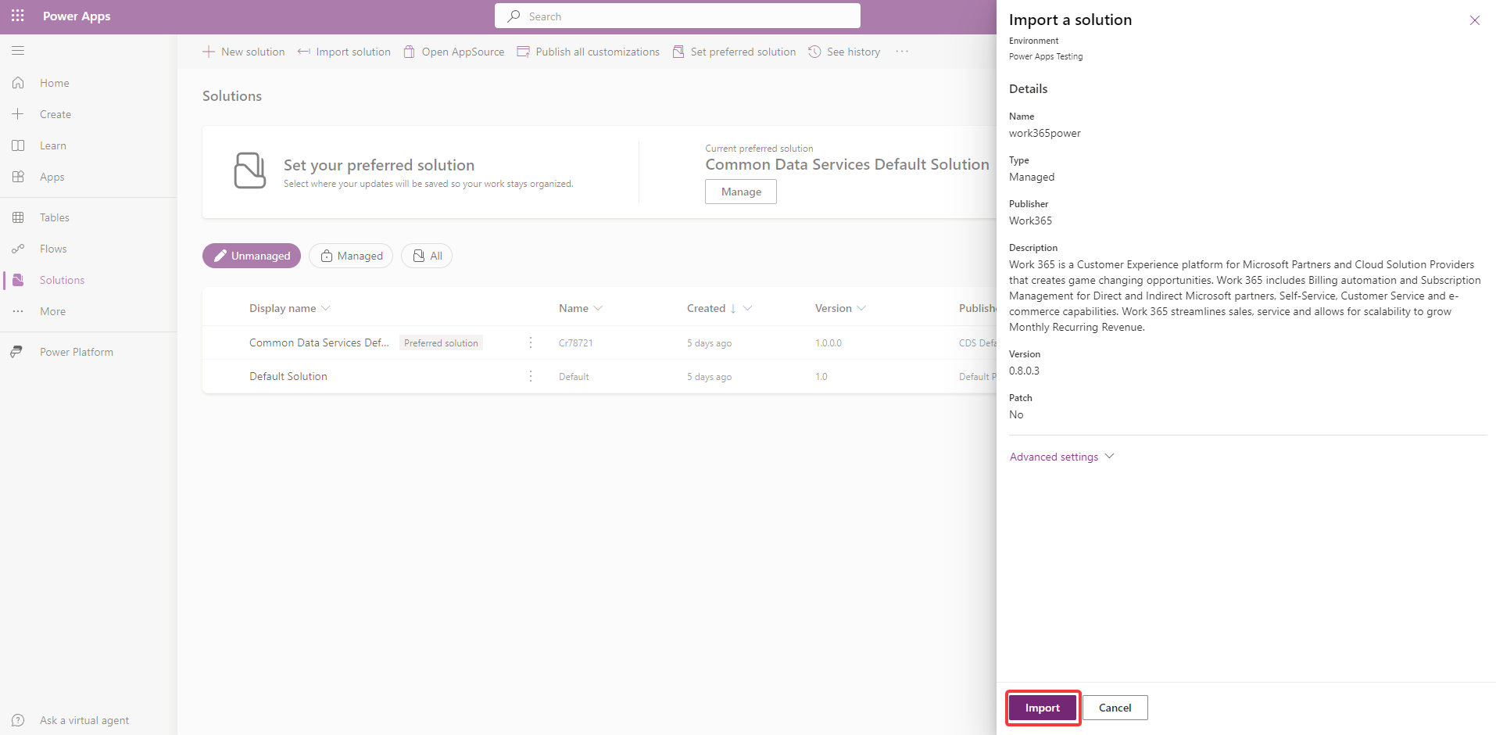This screenshot has width=1496, height=735.
Task: Click the Flows icon in sidebar
Action: click(18, 249)
